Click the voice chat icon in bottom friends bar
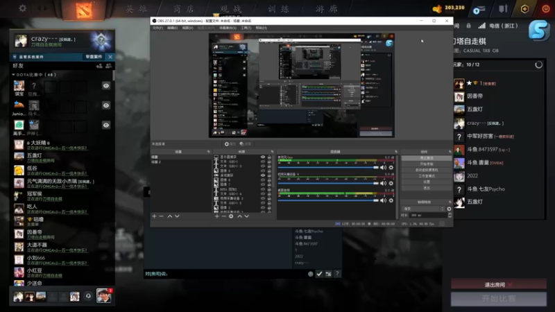 point(88,296)
